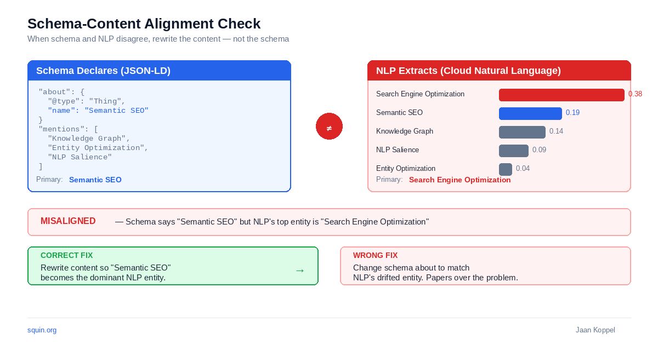Click the 'NLP Salience' row label

[398, 150]
